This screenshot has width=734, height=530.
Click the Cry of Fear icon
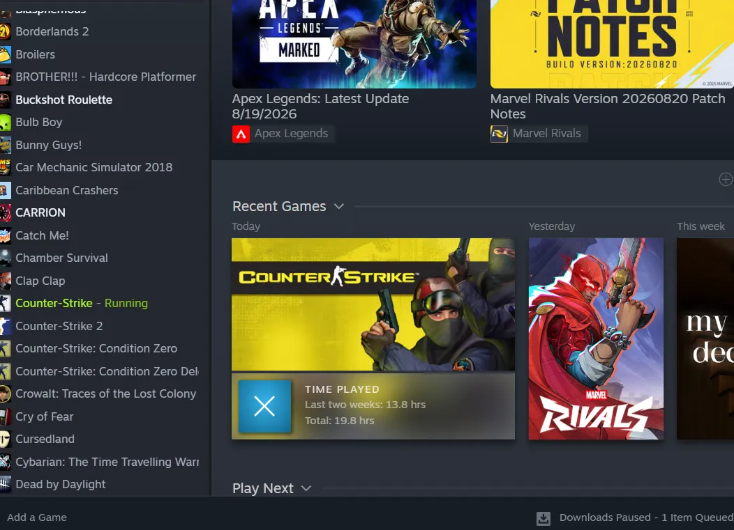click(x=5, y=417)
